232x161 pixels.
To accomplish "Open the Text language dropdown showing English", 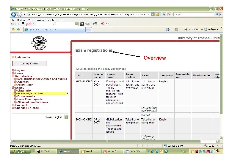I will pos(60,117).
